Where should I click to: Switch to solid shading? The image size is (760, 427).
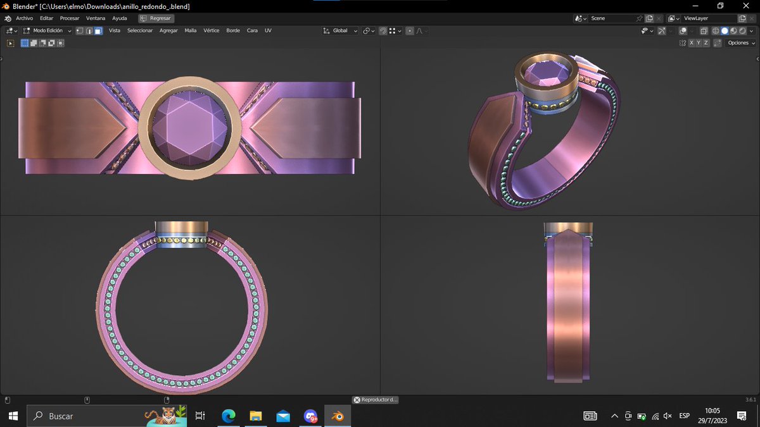tap(725, 31)
